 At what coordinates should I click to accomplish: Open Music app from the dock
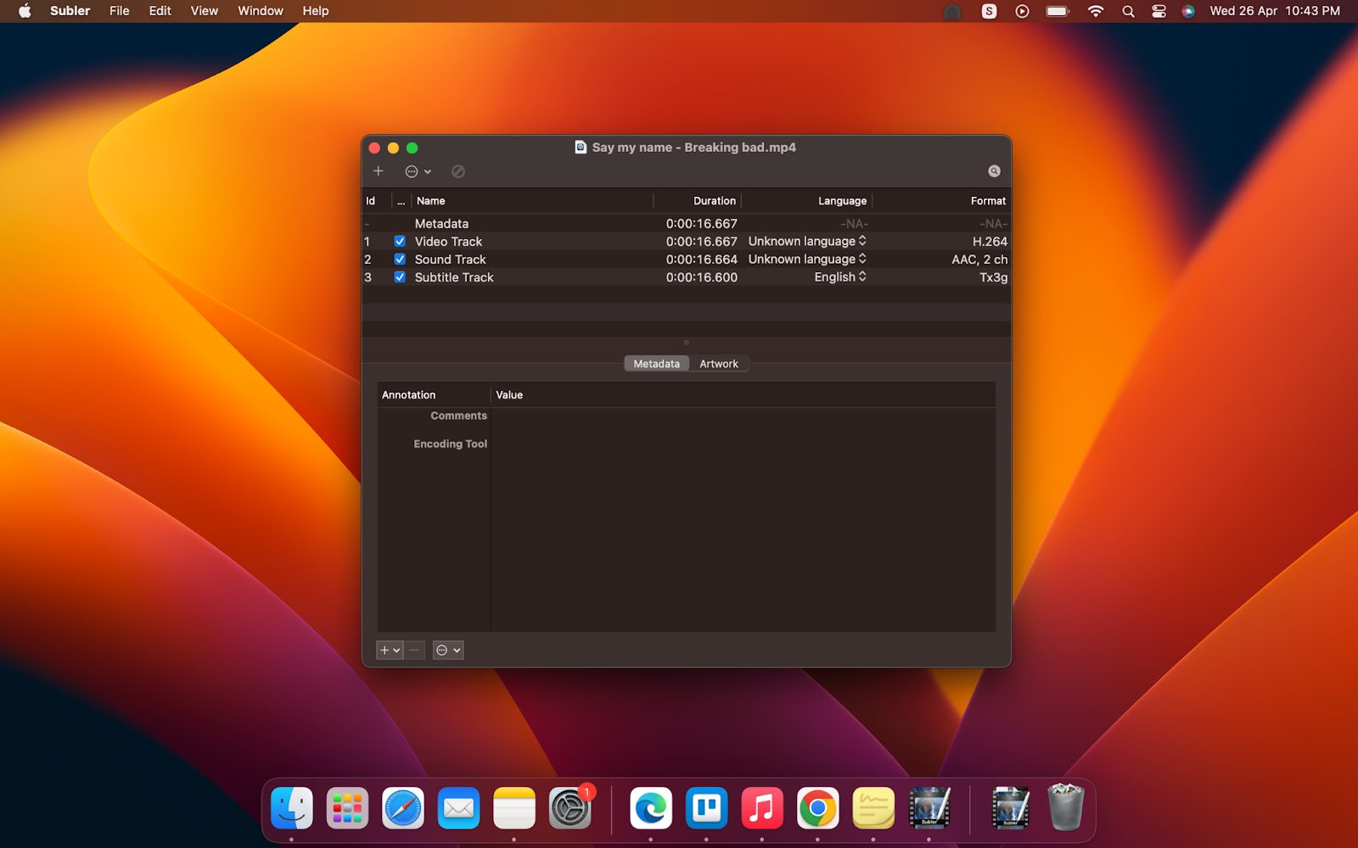[x=761, y=808]
